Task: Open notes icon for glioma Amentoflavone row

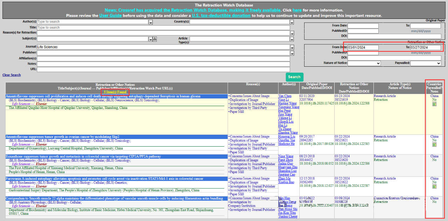Action: (x=434, y=104)
